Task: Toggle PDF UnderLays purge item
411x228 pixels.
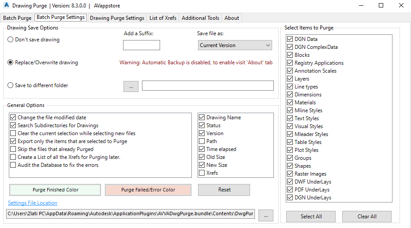Action: point(290,190)
